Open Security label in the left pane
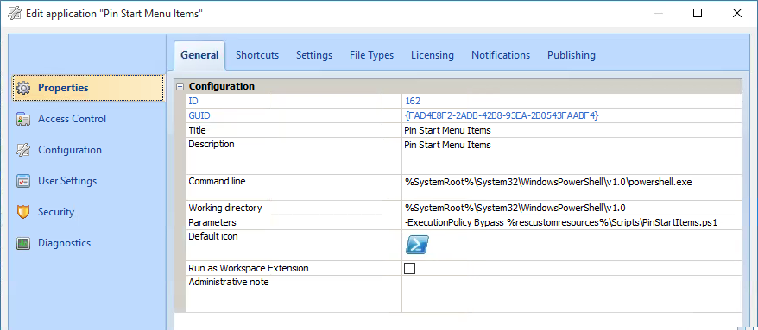The width and height of the screenshot is (758, 330). pyautogui.click(x=56, y=212)
